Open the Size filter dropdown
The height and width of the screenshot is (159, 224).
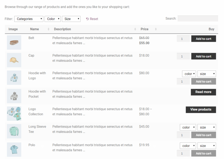coord(71,19)
